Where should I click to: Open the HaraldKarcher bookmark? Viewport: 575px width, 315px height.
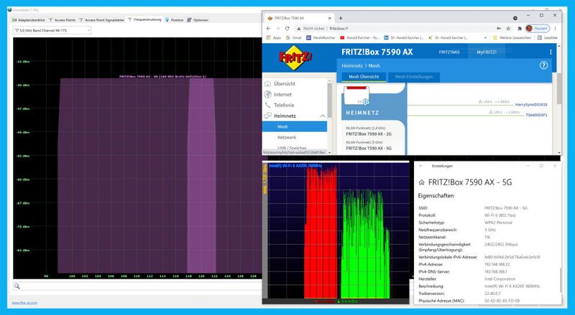click(321, 38)
